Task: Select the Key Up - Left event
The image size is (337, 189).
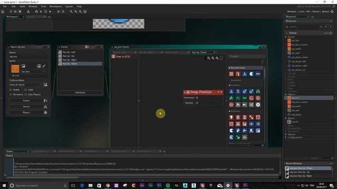Action: click(x=80, y=52)
